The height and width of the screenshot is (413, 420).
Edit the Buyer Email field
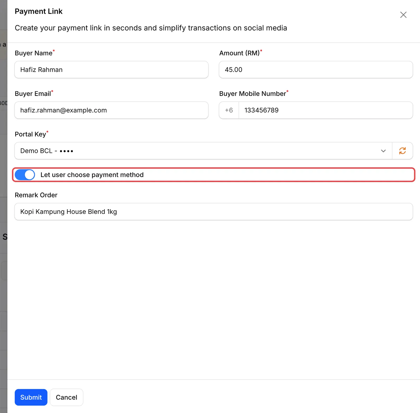click(111, 110)
